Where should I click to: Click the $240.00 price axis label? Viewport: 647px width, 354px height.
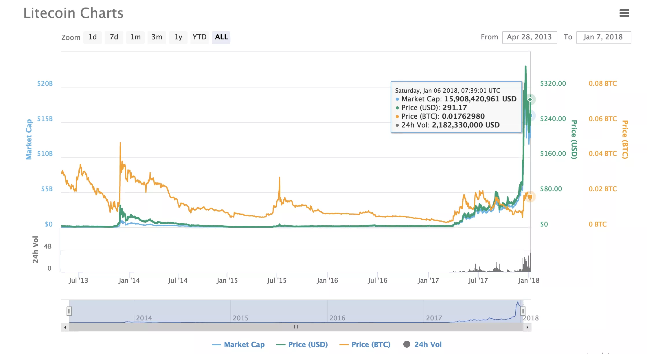coord(553,119)
